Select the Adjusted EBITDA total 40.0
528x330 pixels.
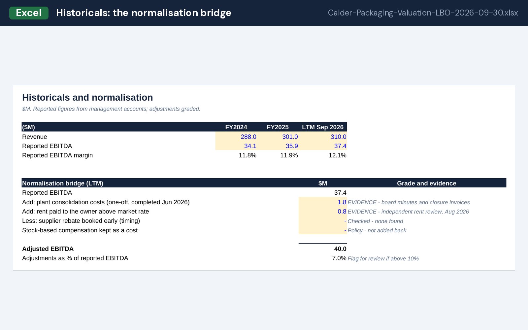pyautogui.click(x=340, y=249)
